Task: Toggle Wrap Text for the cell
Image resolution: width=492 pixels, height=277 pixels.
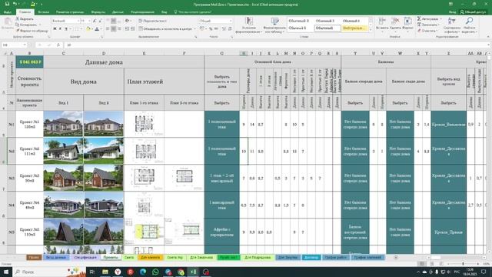Action: click(152, 21)
